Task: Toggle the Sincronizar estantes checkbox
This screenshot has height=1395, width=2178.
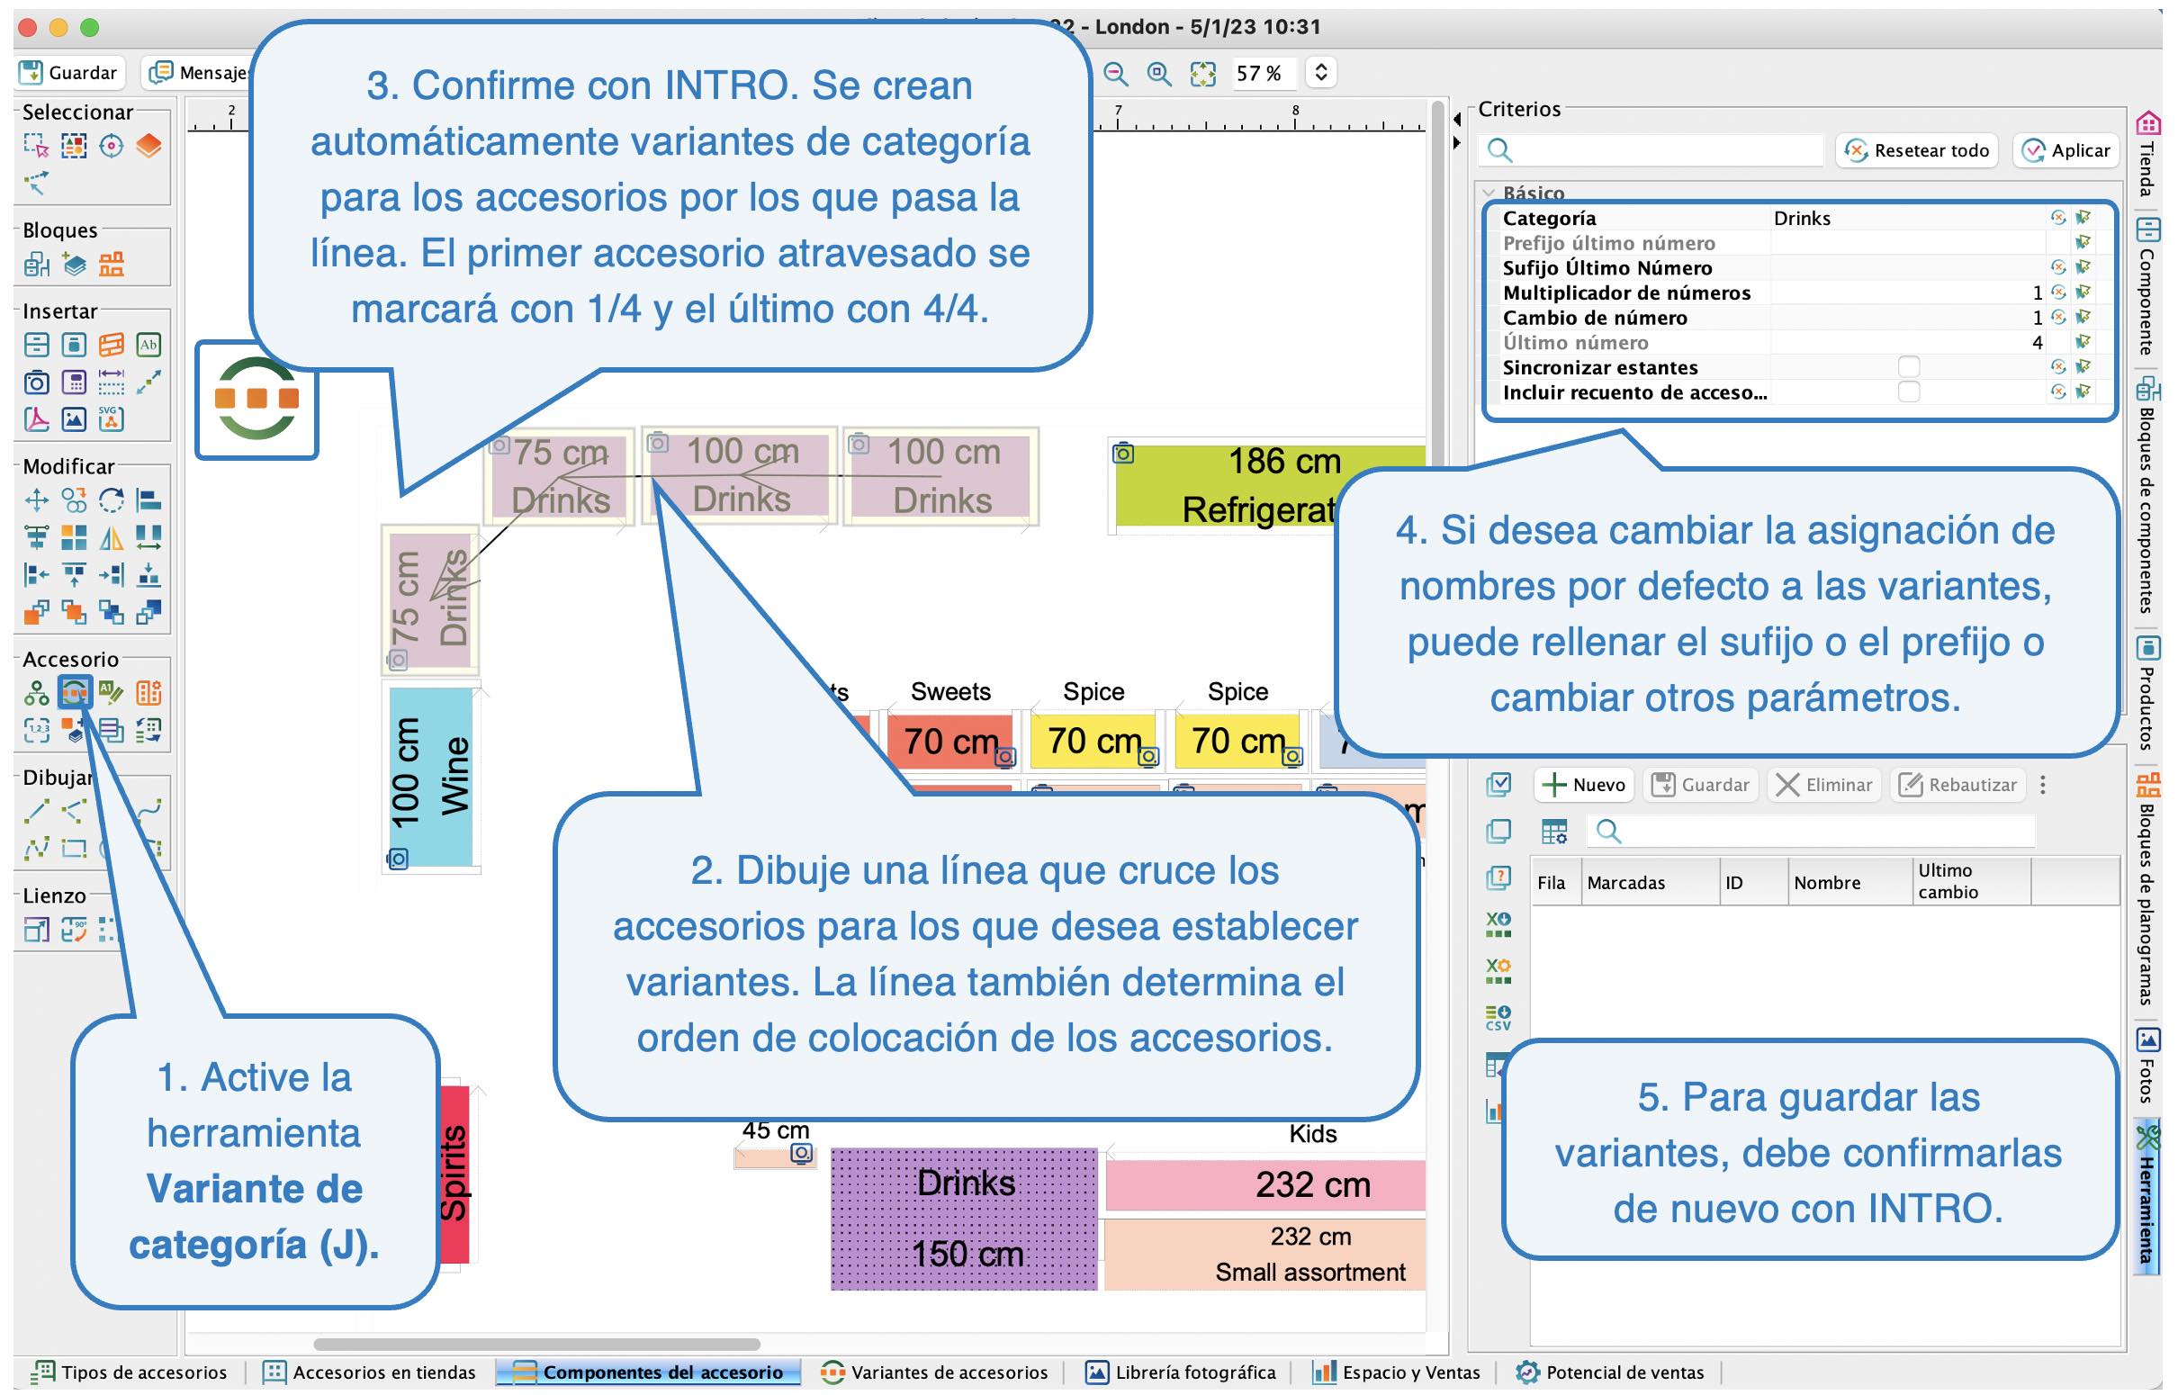Action: [x=1908, y=367]
